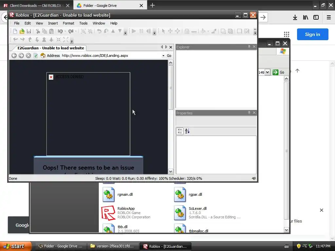
Task: Click the Lock padlock tool icon
Action: (x=187, y=31)
